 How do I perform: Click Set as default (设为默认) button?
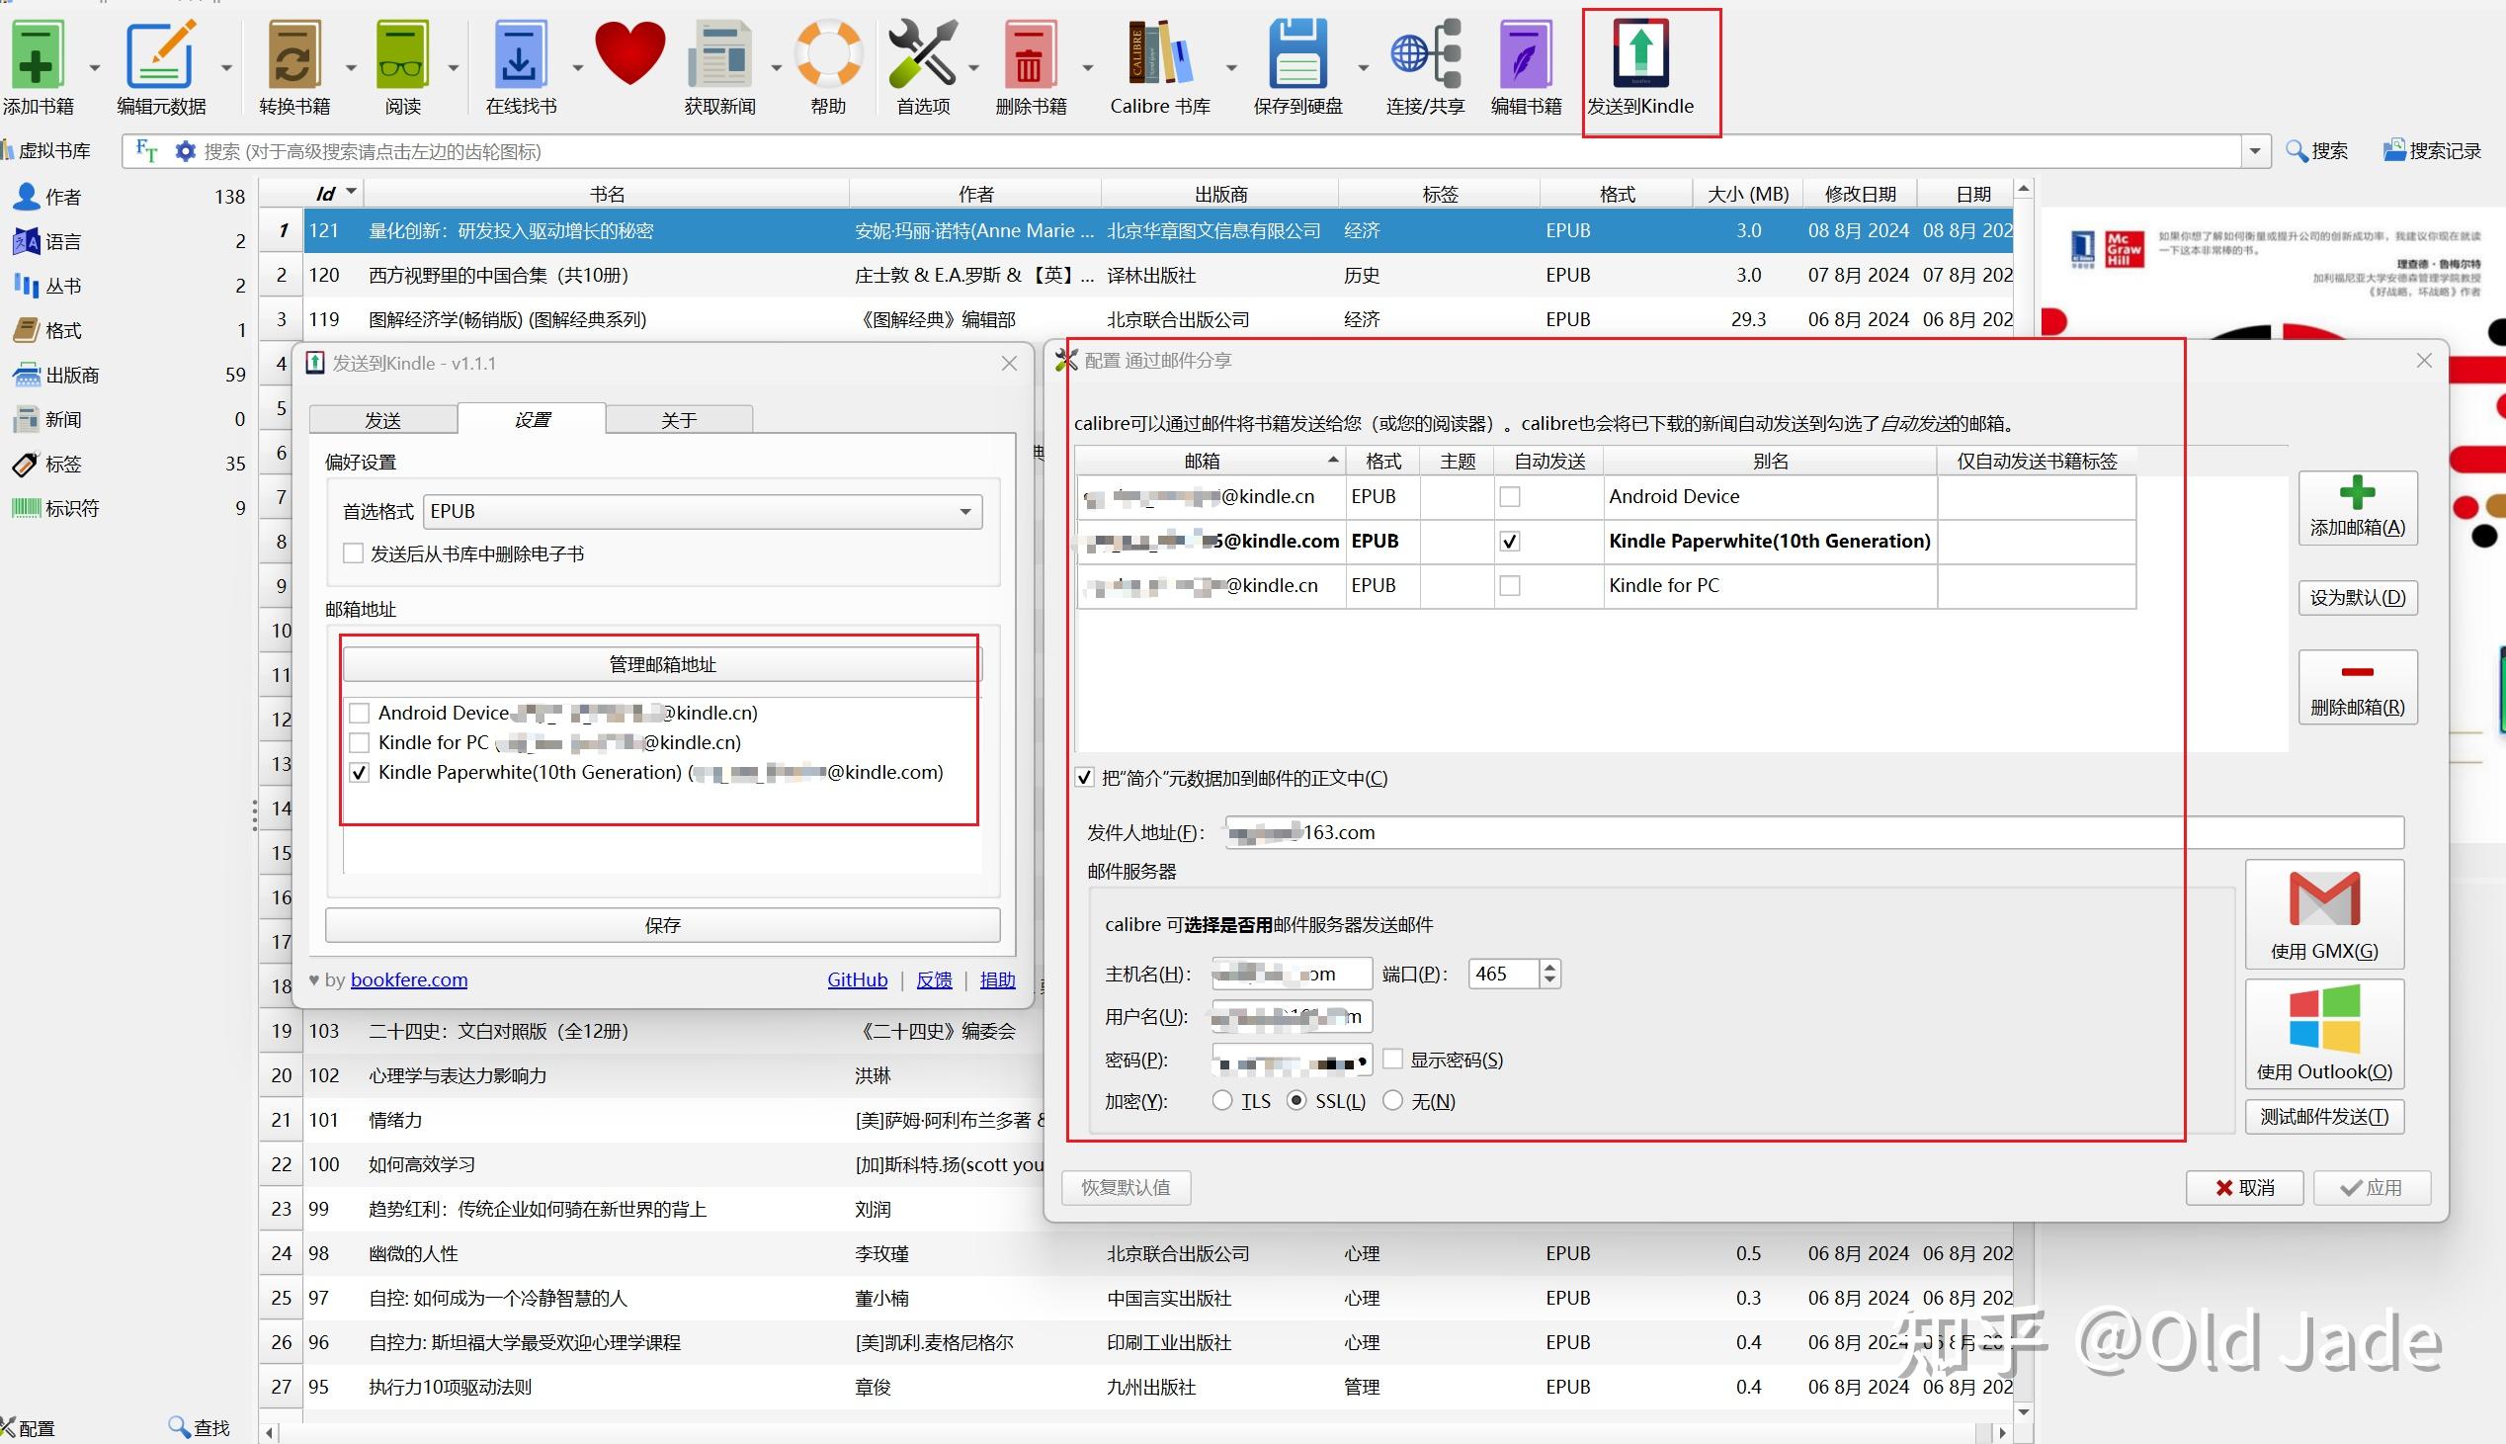click(x=2358, y=598)
